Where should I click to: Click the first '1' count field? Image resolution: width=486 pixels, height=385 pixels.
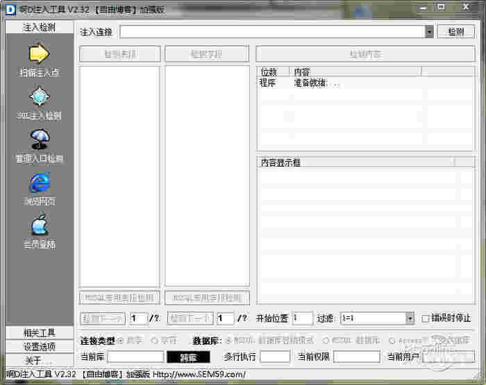(x=138, y=318)
